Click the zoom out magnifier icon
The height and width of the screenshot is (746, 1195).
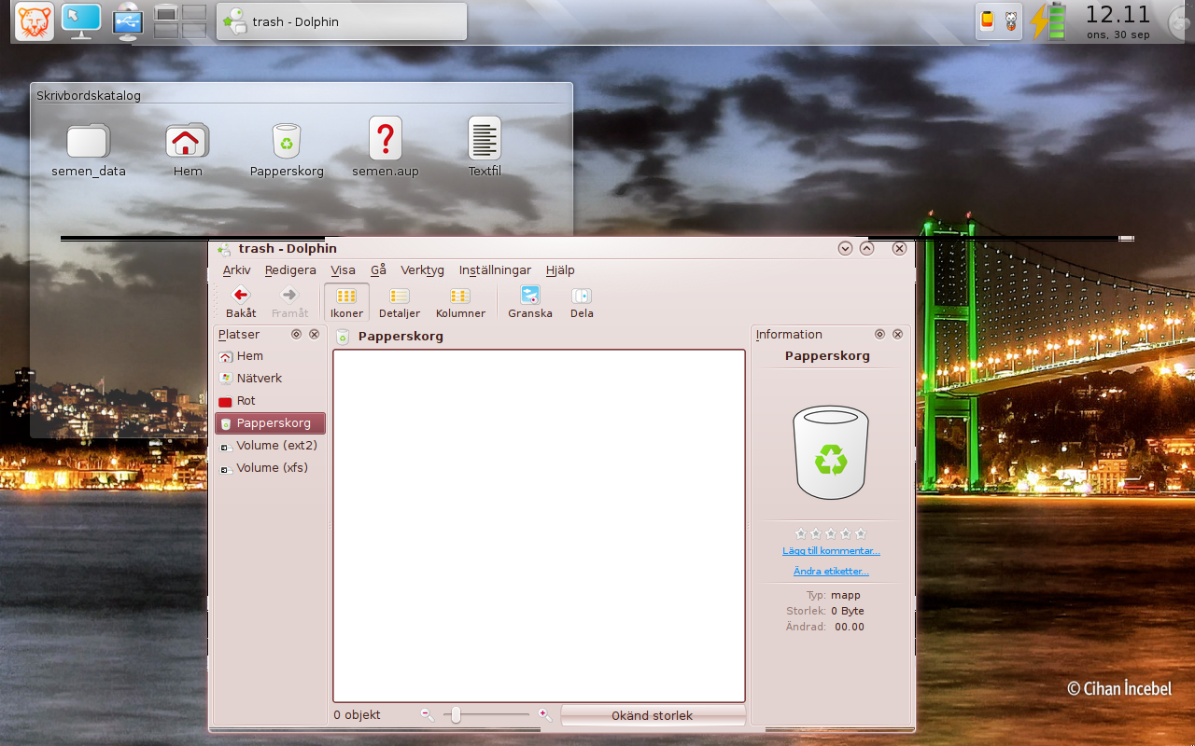(x=427, y=714)
